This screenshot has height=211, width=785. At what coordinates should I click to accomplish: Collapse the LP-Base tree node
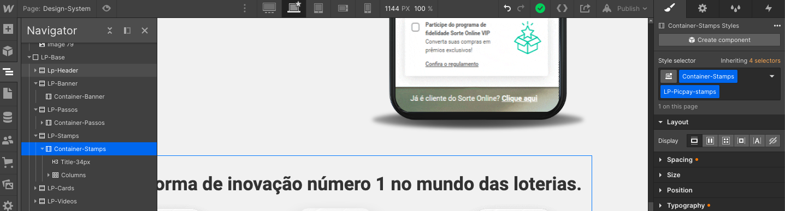(29, 57)
